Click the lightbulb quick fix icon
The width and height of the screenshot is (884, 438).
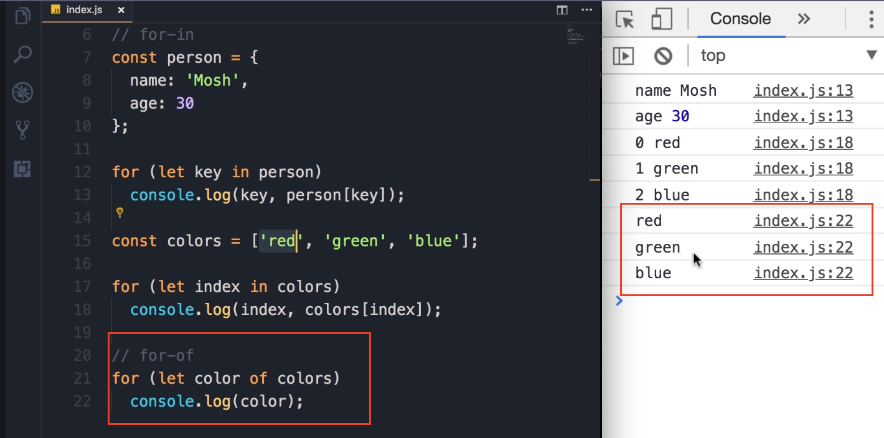(120, 213)
